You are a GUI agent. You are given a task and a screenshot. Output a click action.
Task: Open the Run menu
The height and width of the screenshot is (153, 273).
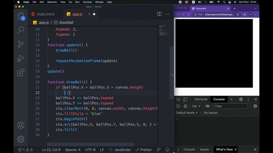(77, 2)
